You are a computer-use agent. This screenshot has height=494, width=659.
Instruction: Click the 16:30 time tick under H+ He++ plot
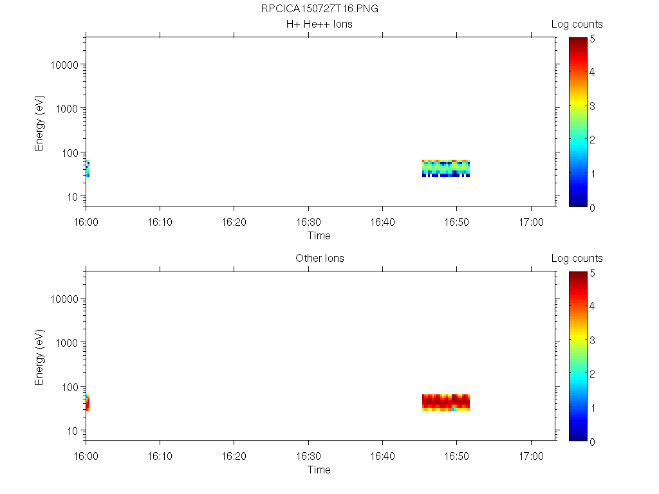pos(308,222)
